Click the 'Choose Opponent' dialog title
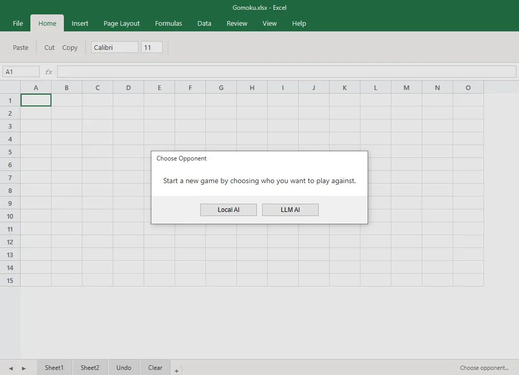Screen dimensions: 519x375 click(x=181, y=158)
